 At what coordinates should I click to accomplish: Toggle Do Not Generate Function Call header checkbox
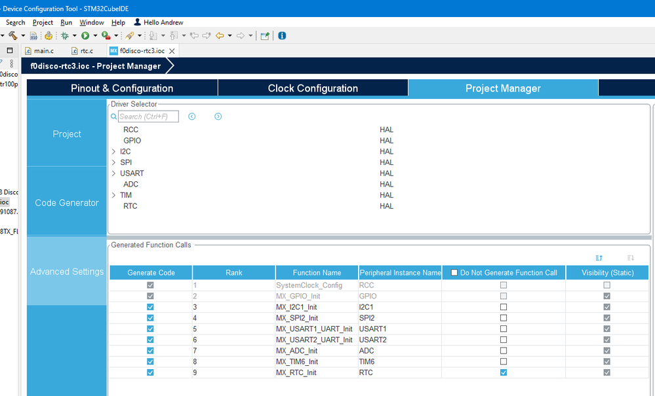point(454,272)
